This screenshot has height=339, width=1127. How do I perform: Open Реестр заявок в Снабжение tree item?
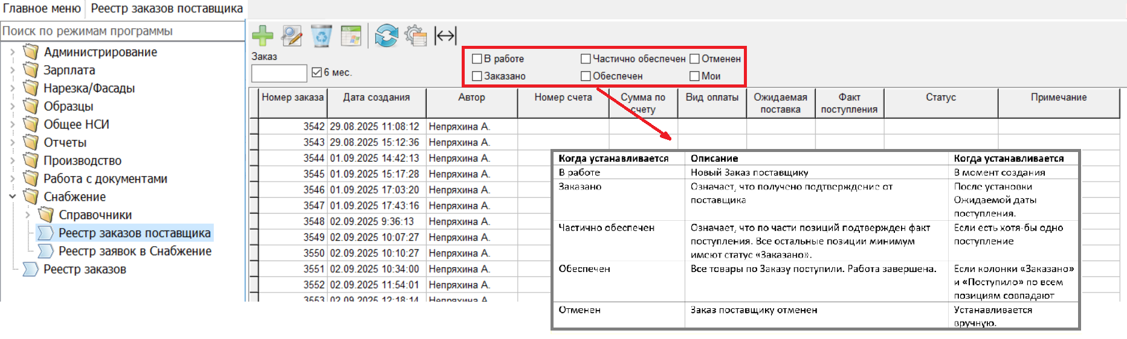[x=135, y=251]
